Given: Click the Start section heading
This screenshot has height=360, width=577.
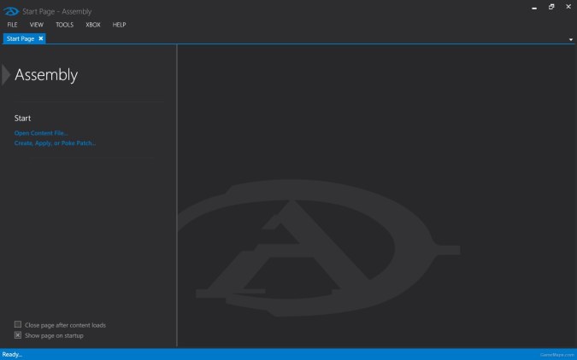Looking at the screenshot, I should [22, 118].
